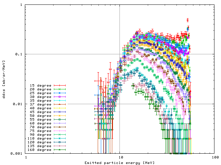Click the '110 degree' legend label

tap(39, 139)
